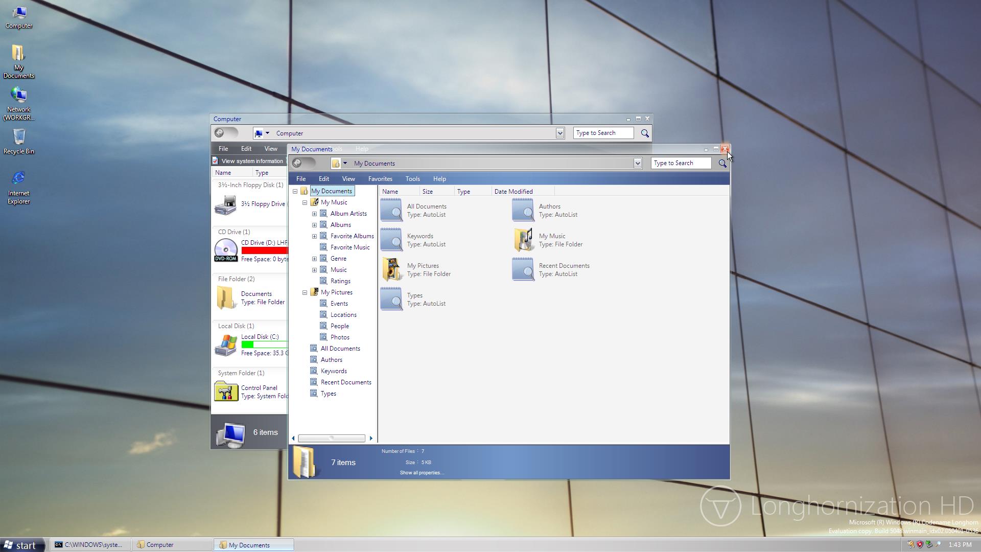This screenshot has height=552, width=981.
Task: Open the Tools menu in My Documents
Action: pos(412,179)
